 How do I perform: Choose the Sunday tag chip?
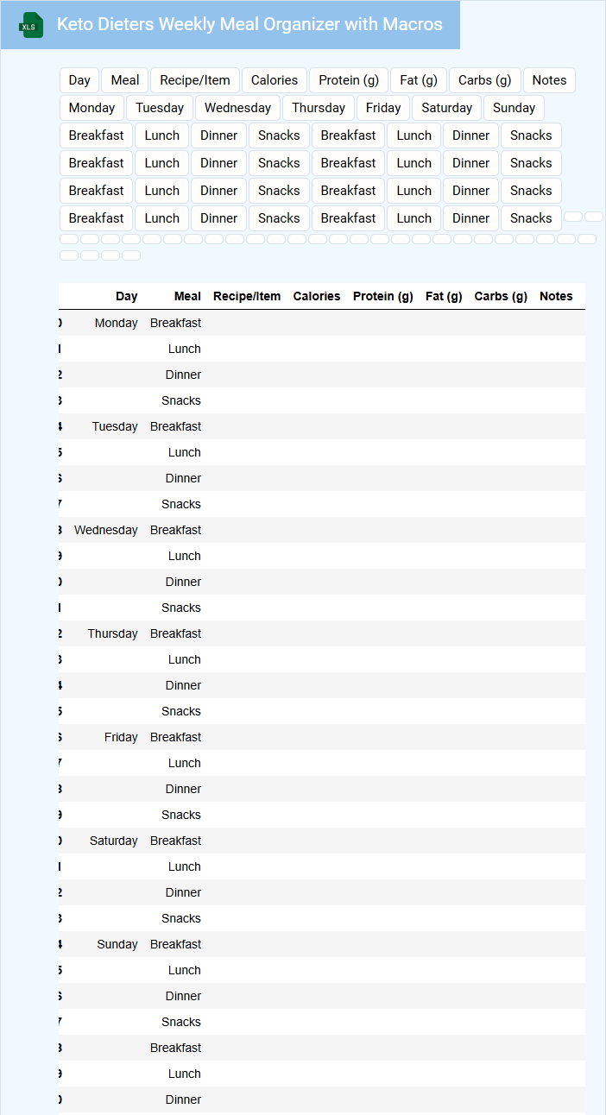tap(514, 108)
